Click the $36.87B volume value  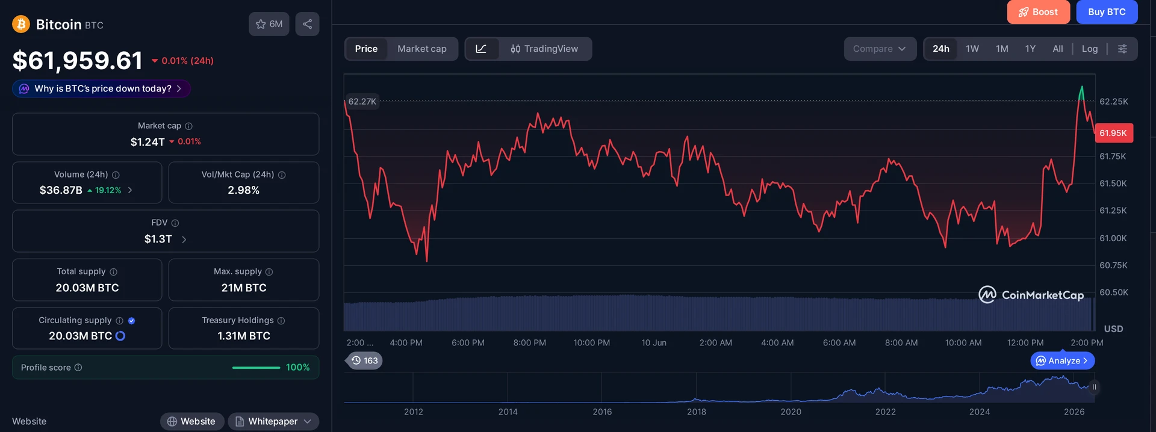[x=61, y=190]
